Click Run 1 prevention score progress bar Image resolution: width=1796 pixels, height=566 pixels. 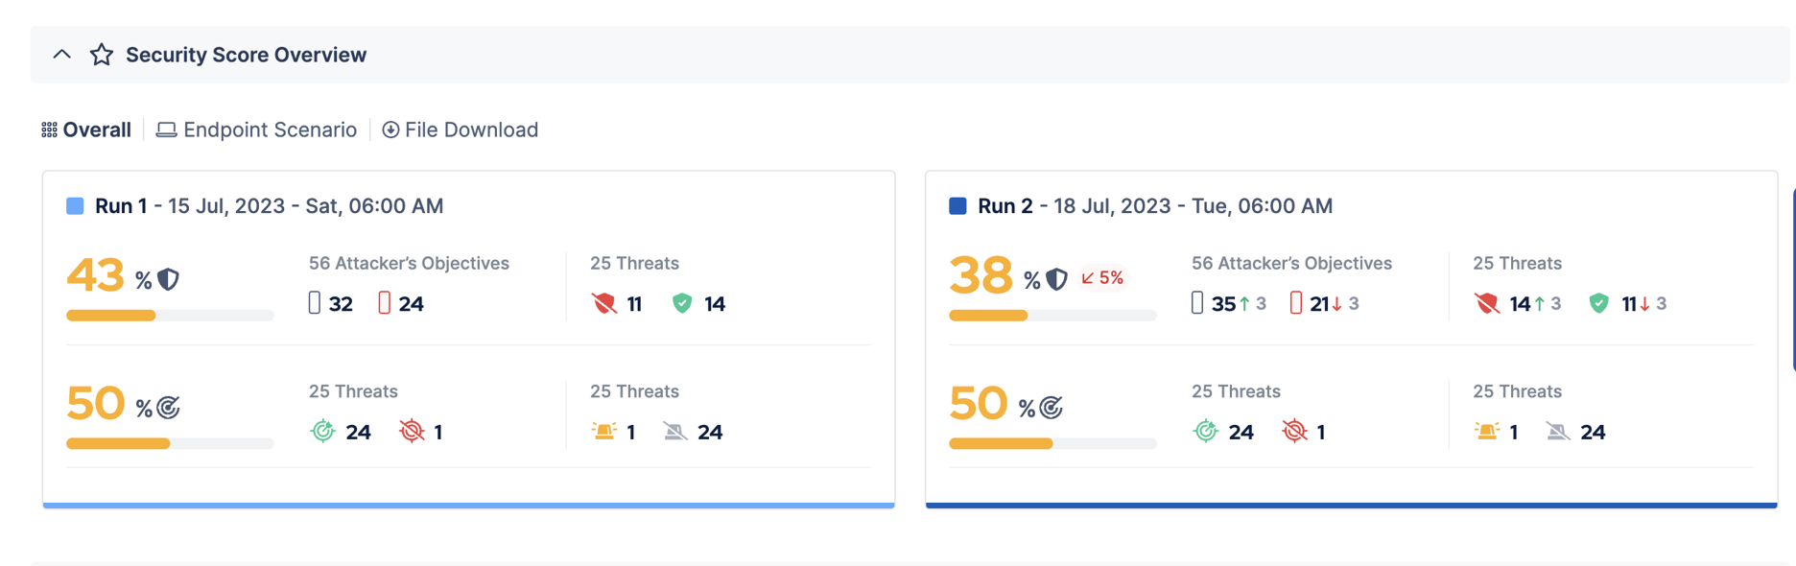click(x=170, y=316)
